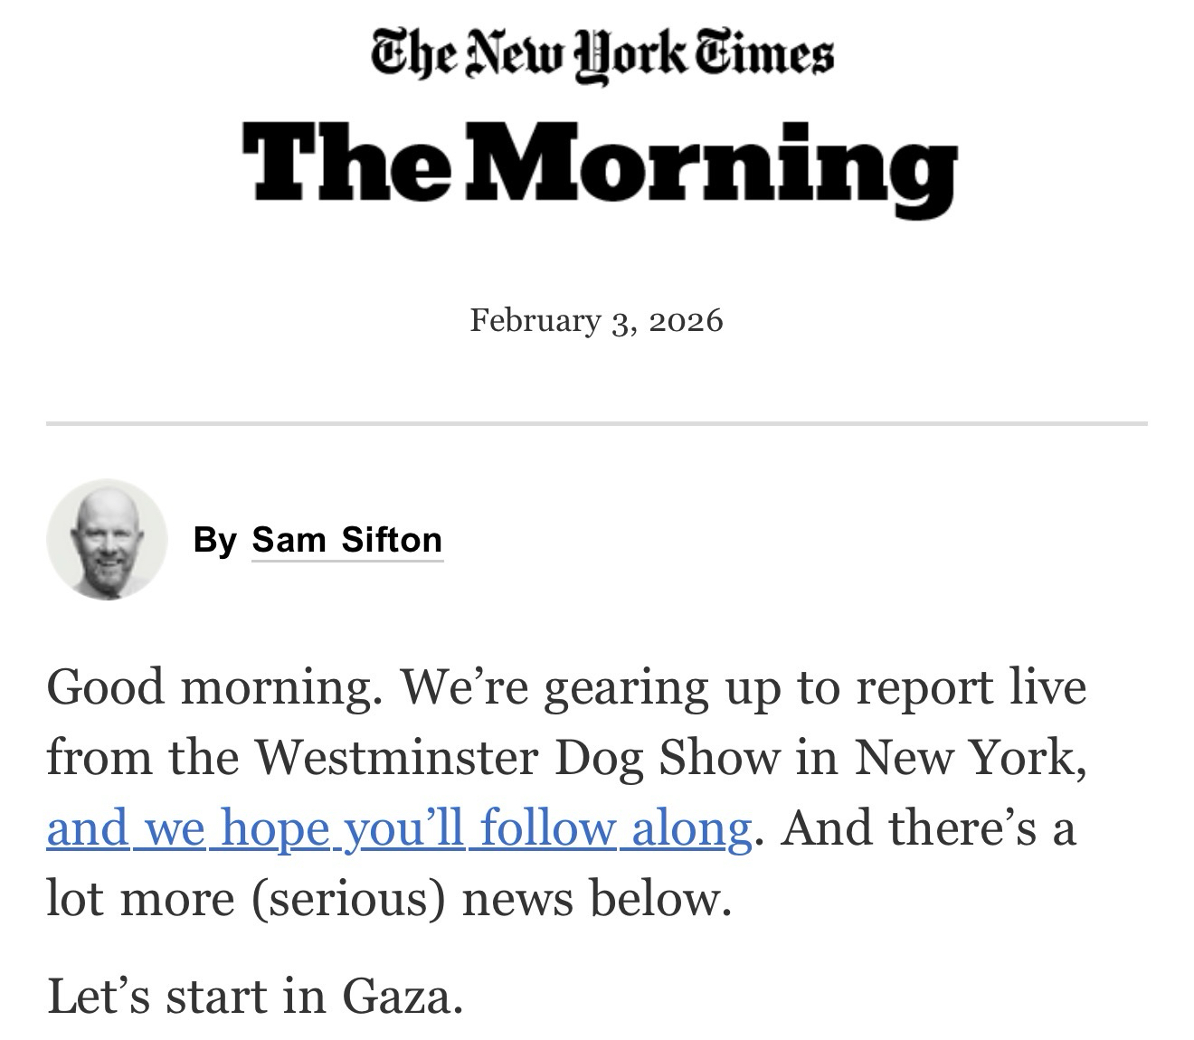Click the phrase "news below."
The width and height of the screenshot is (1194, 1040).
point(596,899)
